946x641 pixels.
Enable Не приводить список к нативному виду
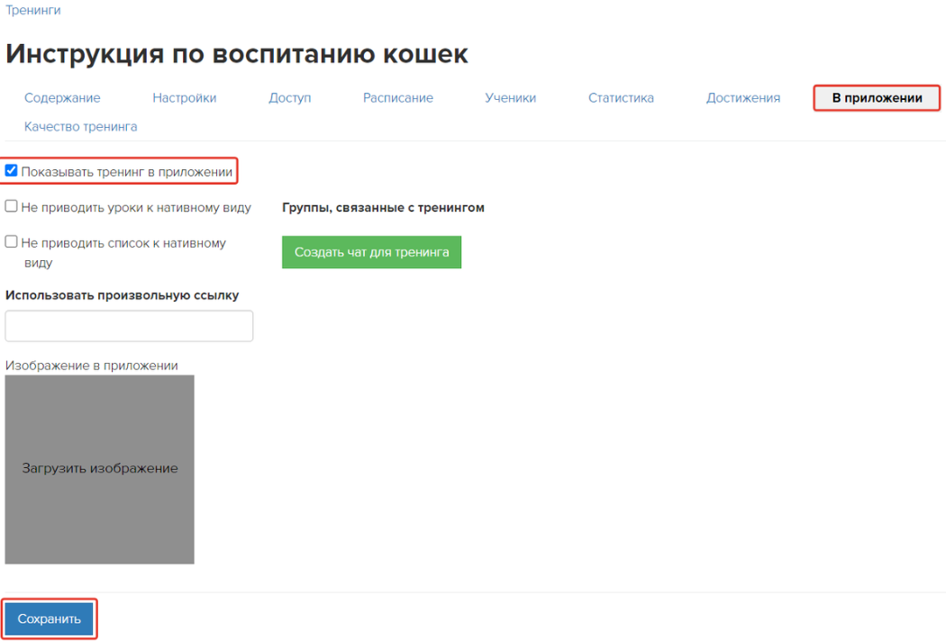pyautogui.click(x=11, y=242)
